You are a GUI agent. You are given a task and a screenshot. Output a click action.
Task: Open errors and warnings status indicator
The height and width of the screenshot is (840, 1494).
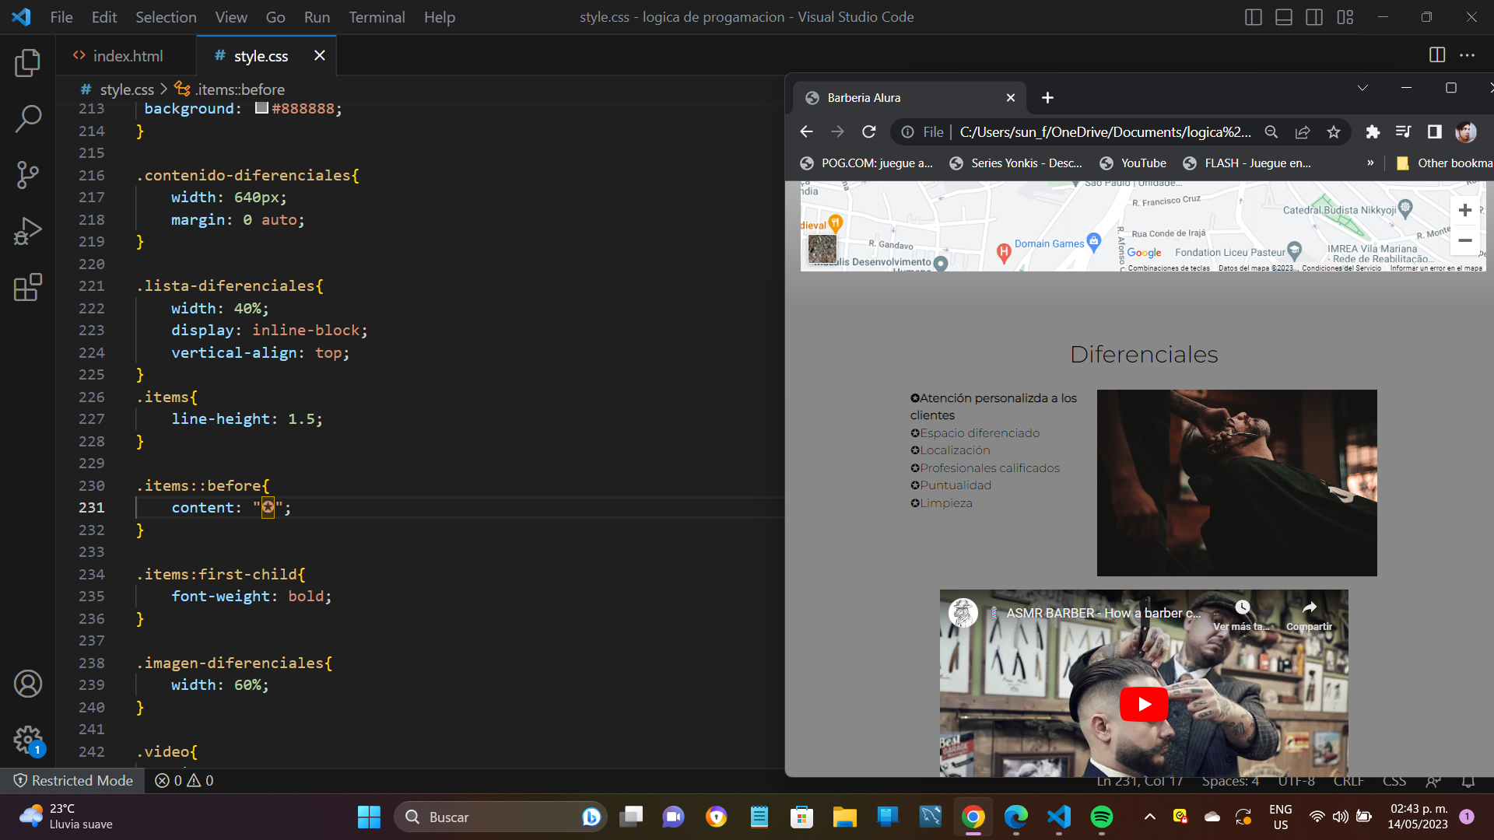[x=184, y=780]
